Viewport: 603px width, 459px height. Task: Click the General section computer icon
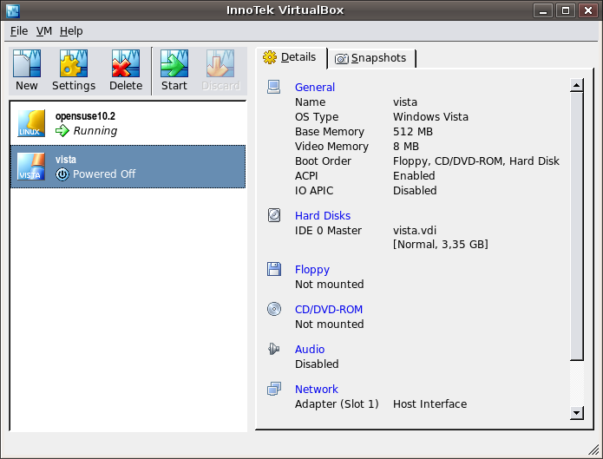click(x=274, y=87)
